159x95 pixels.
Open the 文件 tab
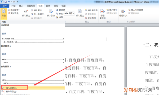point(5,6)
